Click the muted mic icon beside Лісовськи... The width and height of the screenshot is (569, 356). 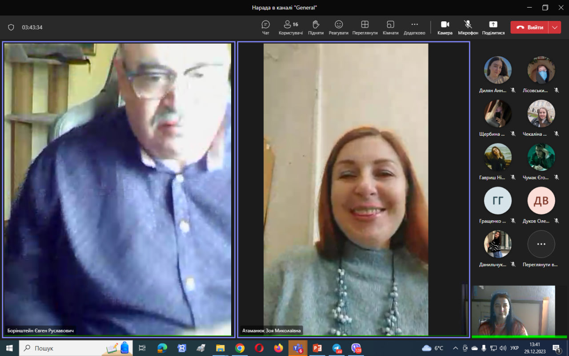pyautogui.click(x=557, y=90)
